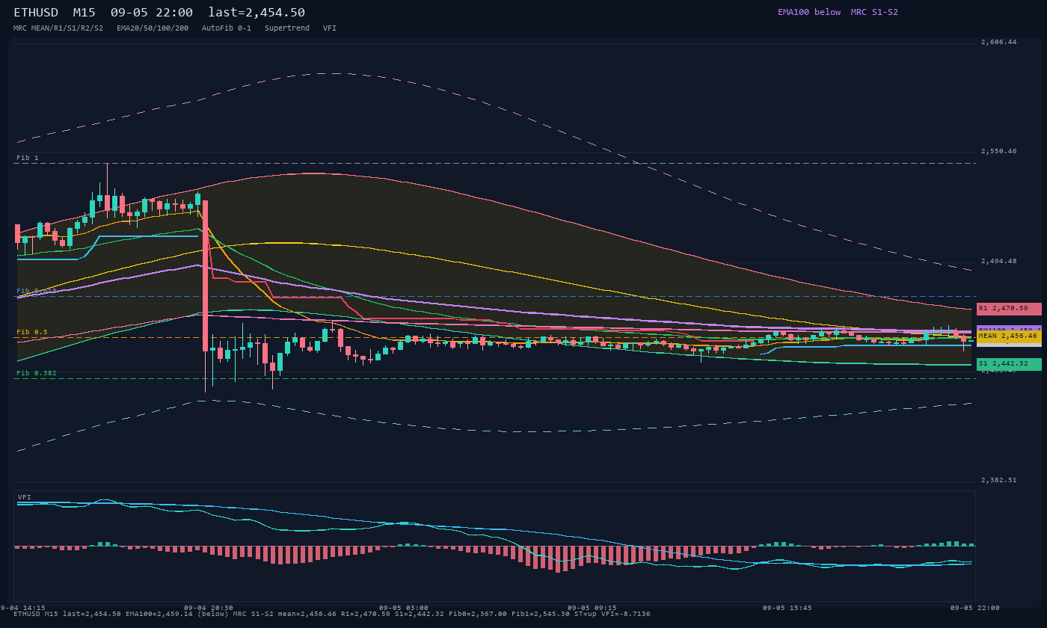Click the purple EMA100 below status text
Viewport: 1047px width, 628px height.
pyautogui.click(x=809, y=12)
